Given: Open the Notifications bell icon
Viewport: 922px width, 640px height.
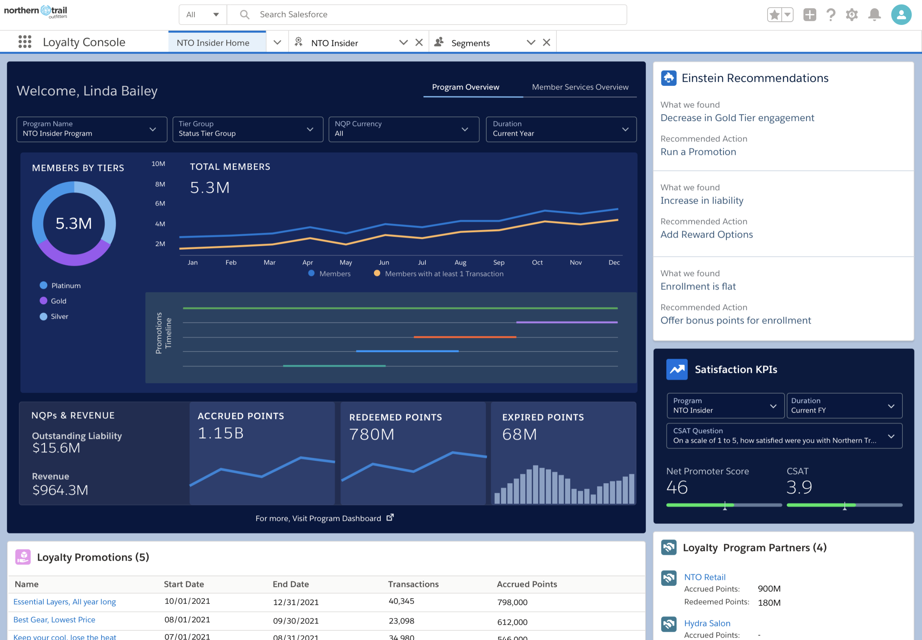Looking at the screenshot, I should click(x=874, y=15).
